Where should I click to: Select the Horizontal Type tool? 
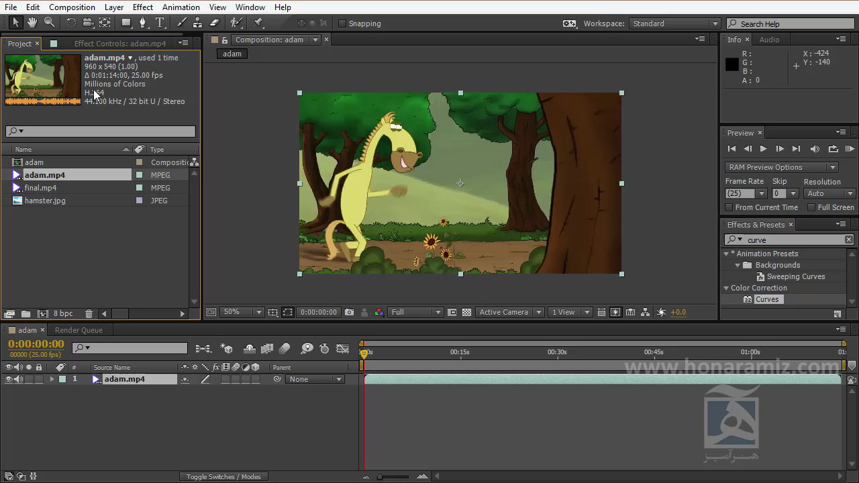pos(160,23)
